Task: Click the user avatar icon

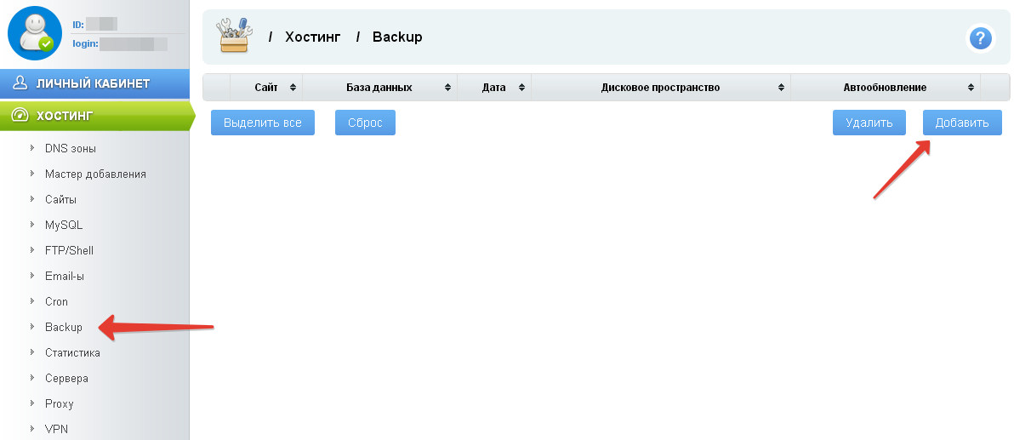Action: point(34,33)
